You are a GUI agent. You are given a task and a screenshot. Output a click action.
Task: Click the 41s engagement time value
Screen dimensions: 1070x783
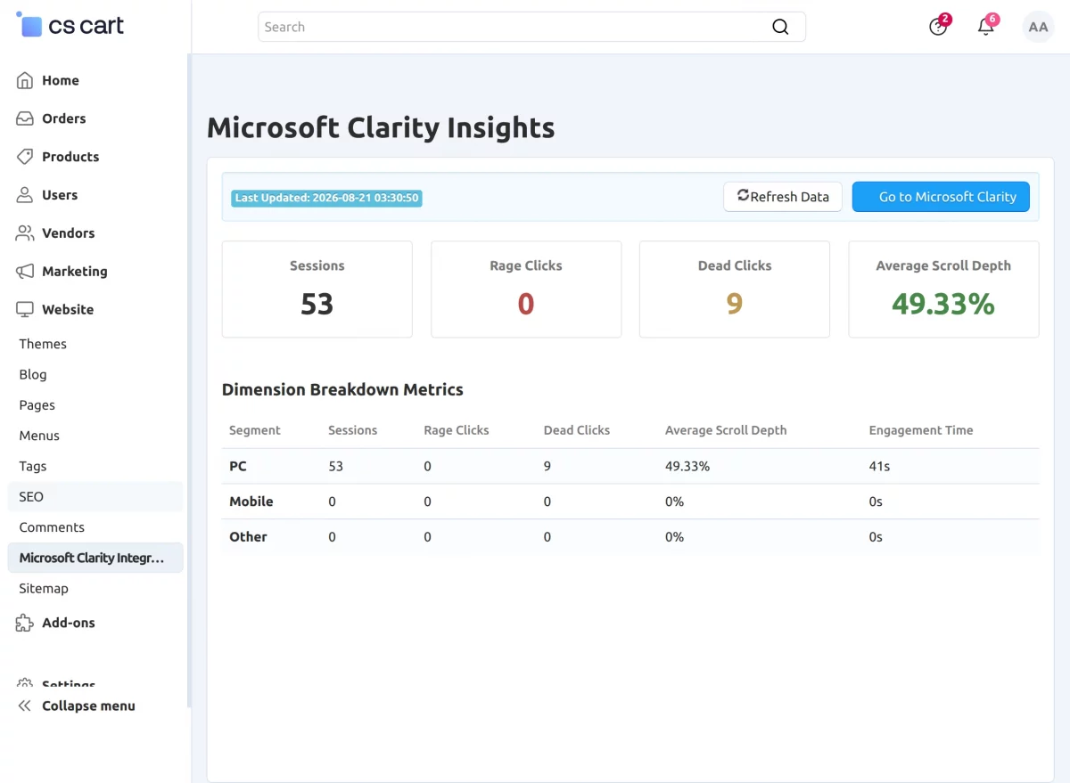(879, 466)
